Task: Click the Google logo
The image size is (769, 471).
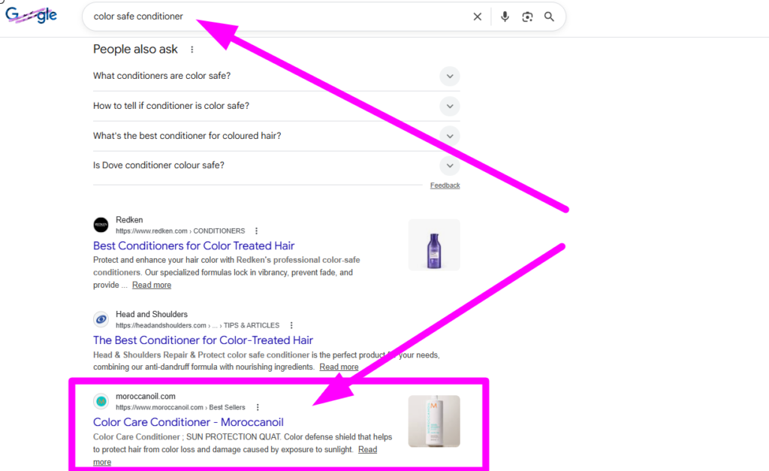Action: (31, 15)
